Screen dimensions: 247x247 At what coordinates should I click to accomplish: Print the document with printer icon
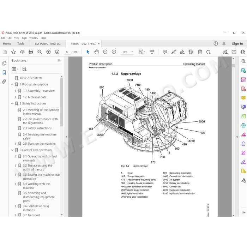(x=31, y=52)
